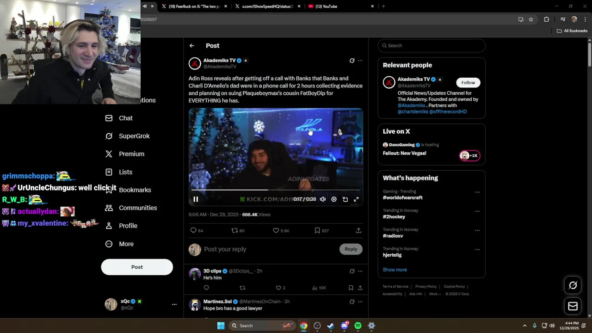Bookmark the 3D clips comment
Image resolution: width=592 pixels, height=333 pixels.
coord(351,288)
